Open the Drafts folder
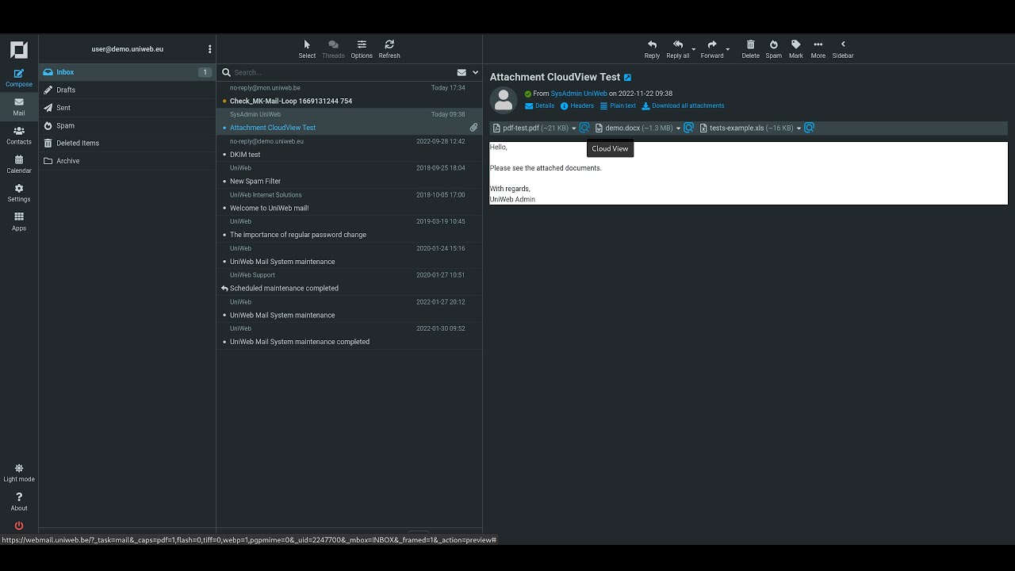Viewport: 1015px width, 571px height. (x=127, y=90)
